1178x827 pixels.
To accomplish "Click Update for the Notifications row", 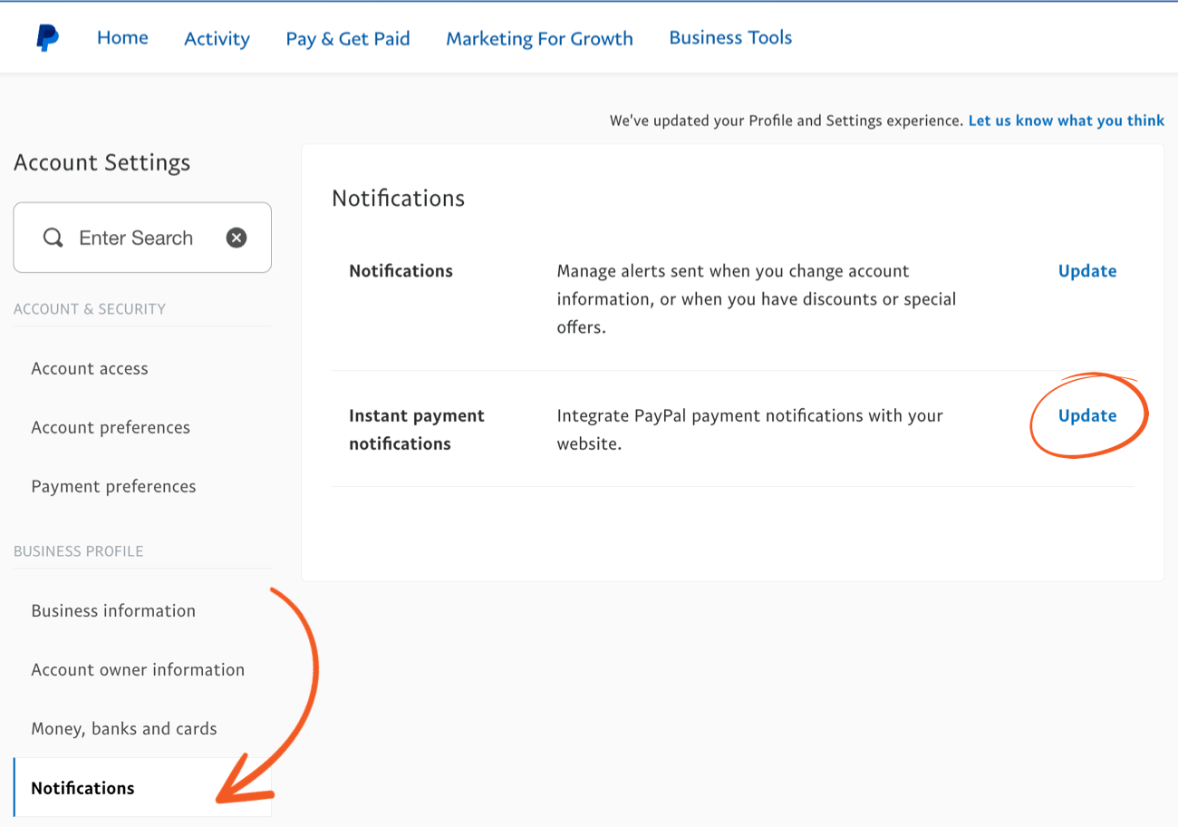I will (1087, 270).
